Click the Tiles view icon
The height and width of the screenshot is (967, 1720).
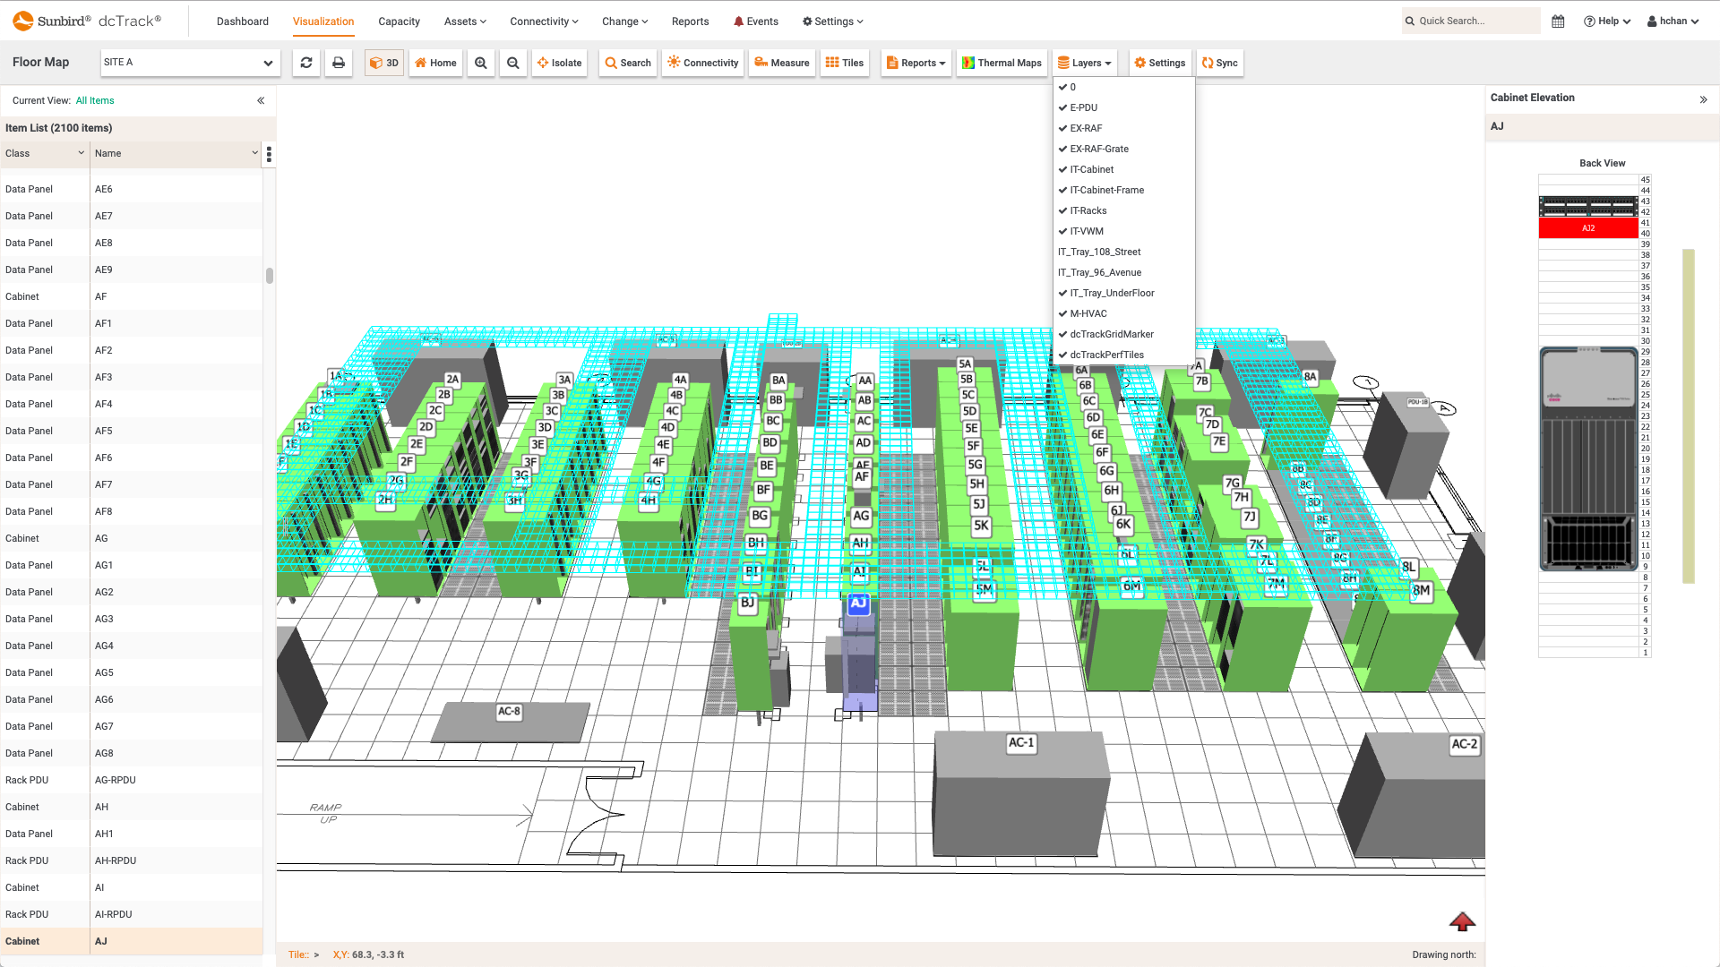click(x=846, y=63)
